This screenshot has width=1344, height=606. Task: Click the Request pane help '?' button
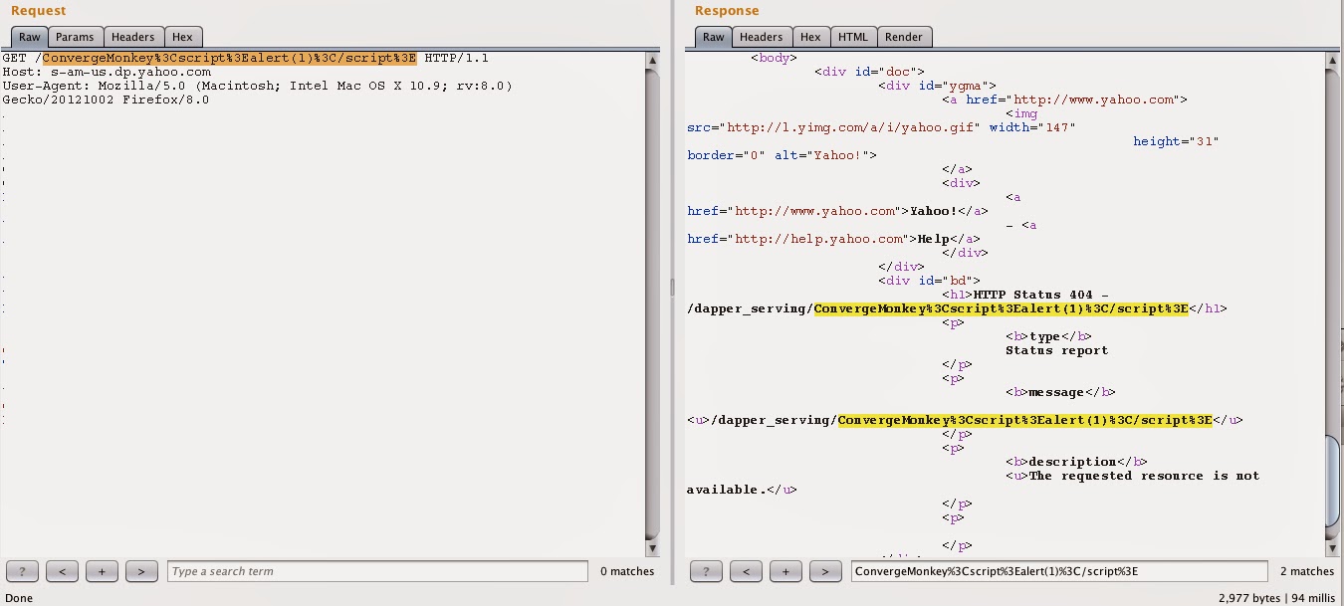[22, 571]
